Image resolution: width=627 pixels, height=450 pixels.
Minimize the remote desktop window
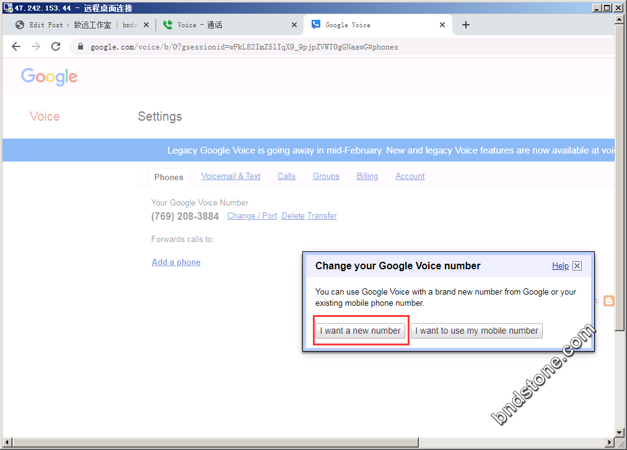pos(597,7)
